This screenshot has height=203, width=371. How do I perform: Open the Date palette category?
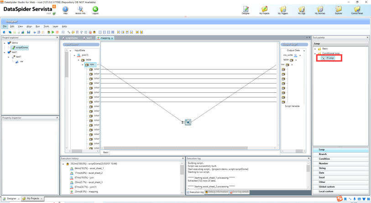click(x=340, y=173)
